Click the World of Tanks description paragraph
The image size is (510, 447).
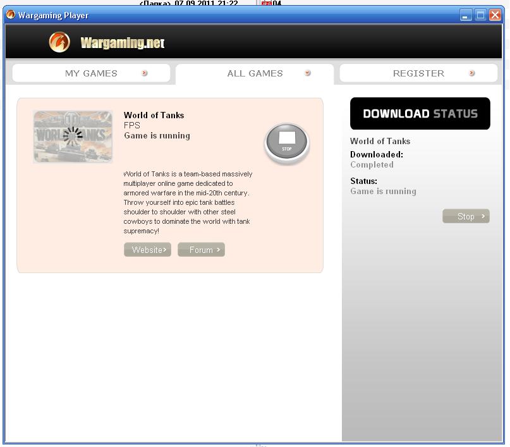click(x=188, y=202)
